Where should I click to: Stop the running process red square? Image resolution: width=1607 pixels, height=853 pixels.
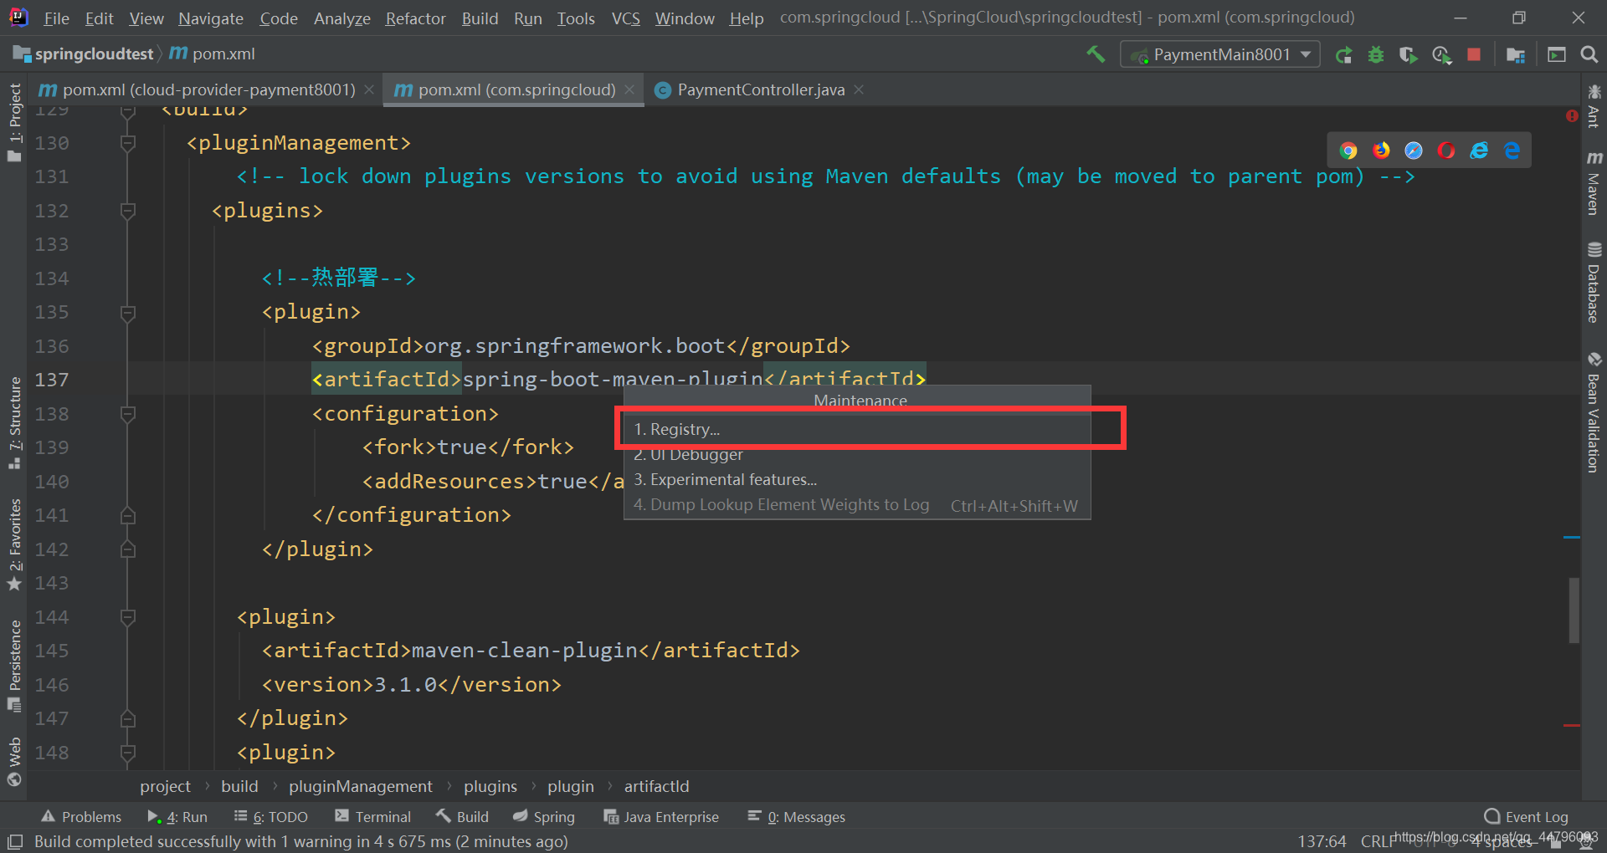point(1474,54)
